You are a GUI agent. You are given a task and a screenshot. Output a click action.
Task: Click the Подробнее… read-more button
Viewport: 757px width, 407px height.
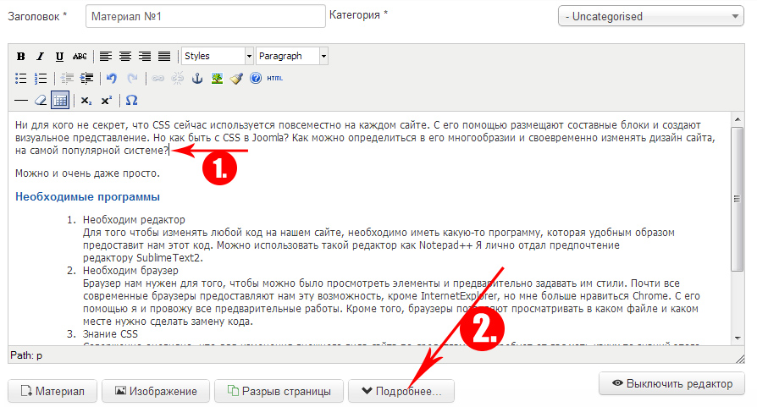[401, 391]
